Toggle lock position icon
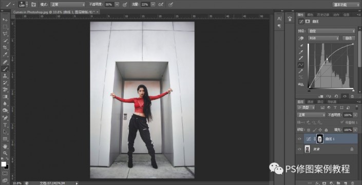The image size is (362, 185). pyautogui.click(x=320, y=130)
